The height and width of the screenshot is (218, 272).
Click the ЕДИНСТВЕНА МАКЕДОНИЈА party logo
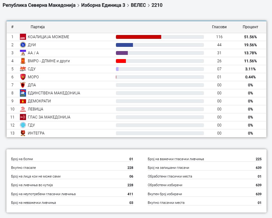point(23,93)
